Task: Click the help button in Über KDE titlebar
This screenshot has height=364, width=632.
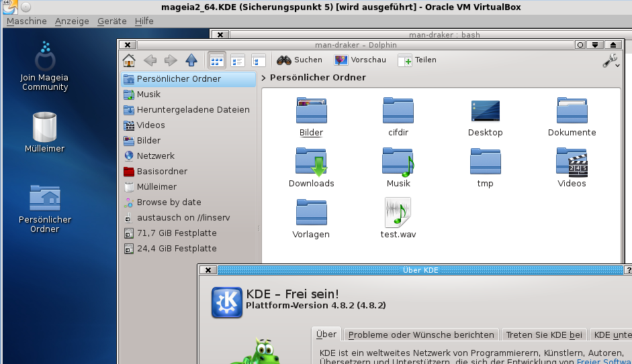Action: [x=628, y=270]
